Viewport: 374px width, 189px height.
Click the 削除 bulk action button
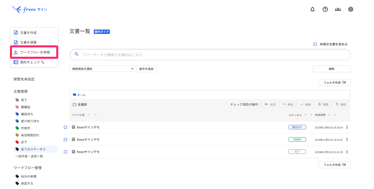341,104
